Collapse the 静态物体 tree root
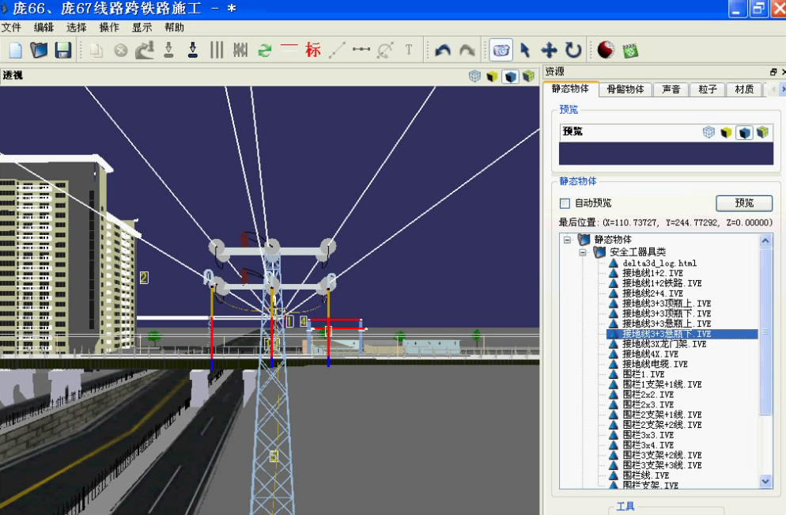The height and width of the screenshot is (515, 786). [568, 240]
